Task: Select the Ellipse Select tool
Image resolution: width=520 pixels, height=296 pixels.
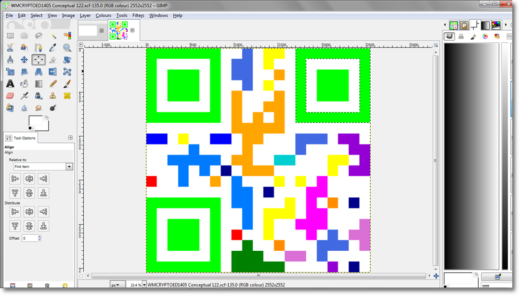Action: (24, 36)
